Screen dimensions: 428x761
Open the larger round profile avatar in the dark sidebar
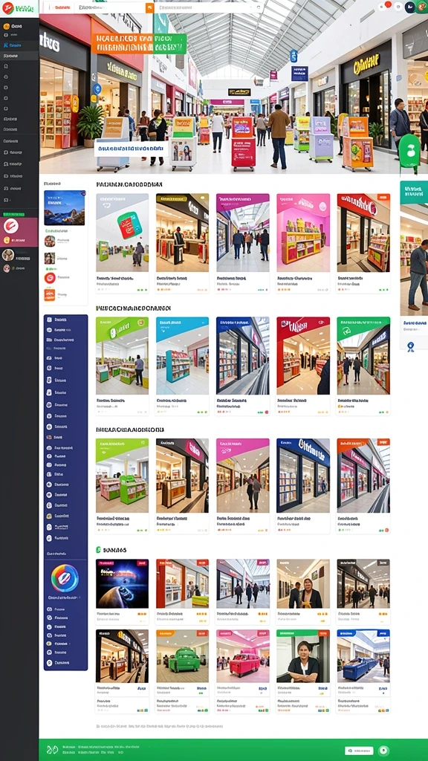pos(8,255)
